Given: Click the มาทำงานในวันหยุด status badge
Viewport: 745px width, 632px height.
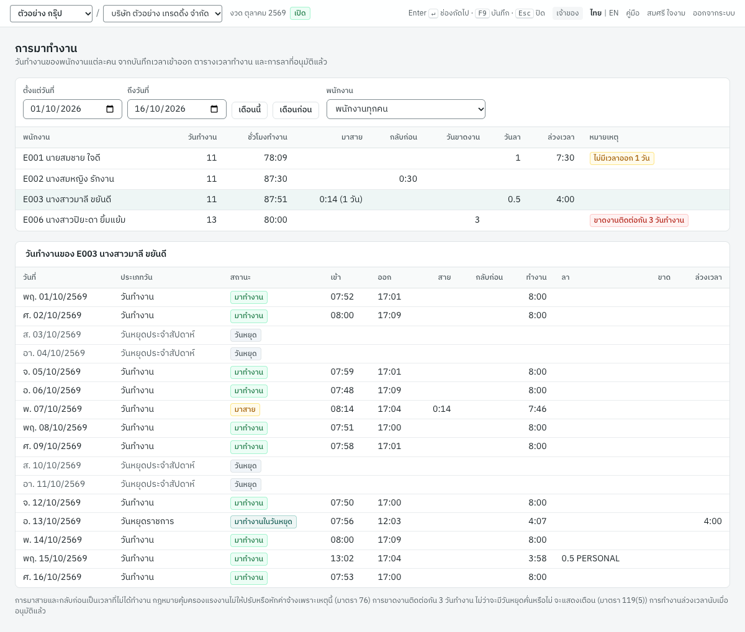Looking at the screenshot, I should (x=263, y=522).
